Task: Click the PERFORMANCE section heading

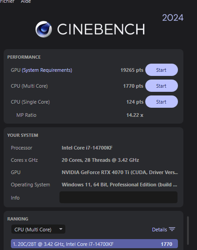Action: pos(24,57)
